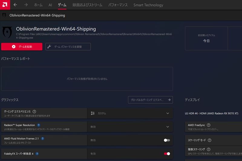This screenshot has height=161, width=242.
Task: Click the 前回開いたアイテム 今日 card
Action: coord(206,38)
